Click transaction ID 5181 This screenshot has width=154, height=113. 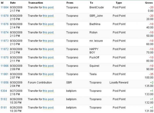(x=4, y=108)
